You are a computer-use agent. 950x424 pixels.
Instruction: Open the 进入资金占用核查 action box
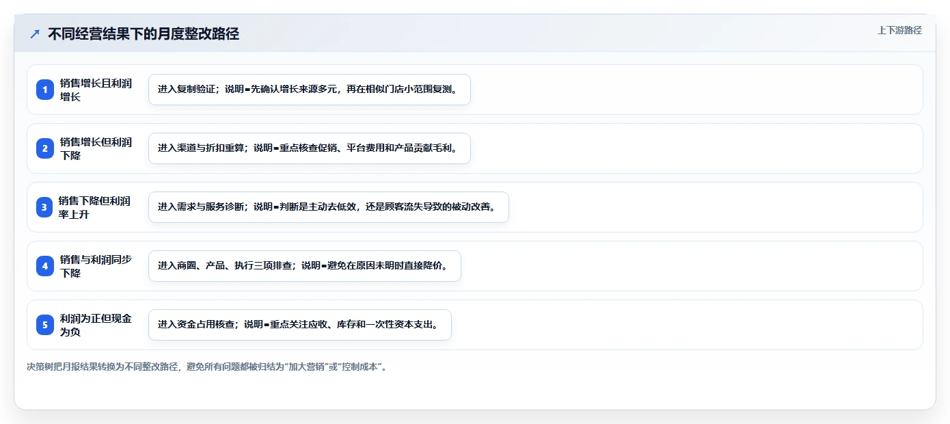pyautogui.click(x=300, y=325)
